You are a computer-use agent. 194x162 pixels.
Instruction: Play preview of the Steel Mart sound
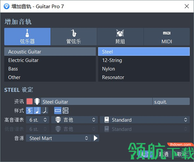[x=96, y=138]
